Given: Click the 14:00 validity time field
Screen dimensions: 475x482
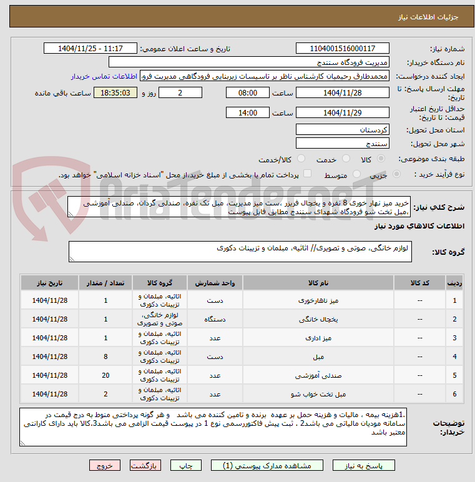Looking at the screenshot, I should pos(248,112).
